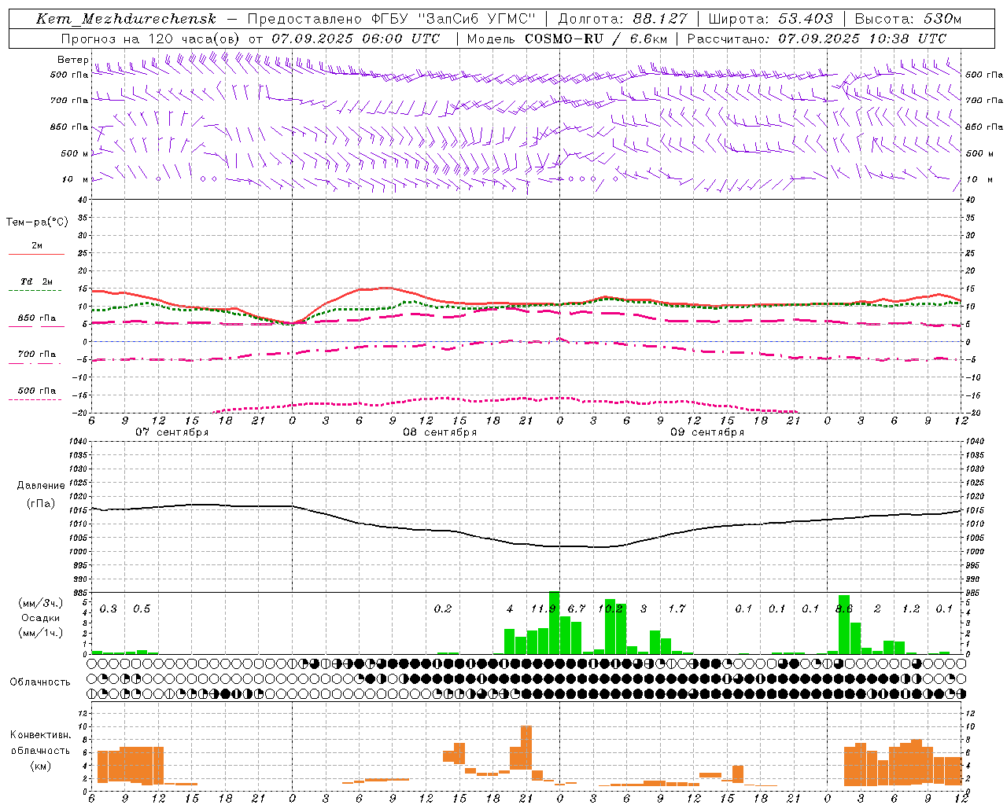The image size is (1007, 805).
Task: Click the 1.2 precipitation total
Action: tap(911, 609)
